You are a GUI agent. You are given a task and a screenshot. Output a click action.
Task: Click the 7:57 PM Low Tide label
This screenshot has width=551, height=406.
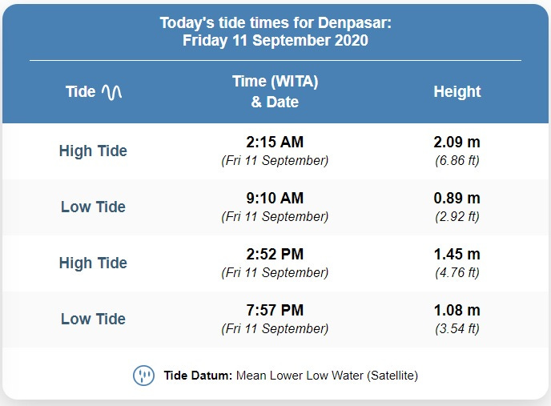coord(93,319)
